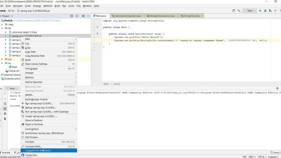Open the VCS menu
281x158 pixels.
tap(79, 6)
